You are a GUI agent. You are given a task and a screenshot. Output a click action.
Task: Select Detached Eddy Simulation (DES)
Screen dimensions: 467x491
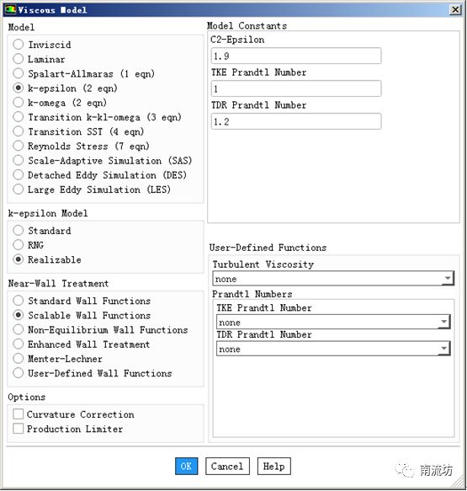[x=19, y=174]
